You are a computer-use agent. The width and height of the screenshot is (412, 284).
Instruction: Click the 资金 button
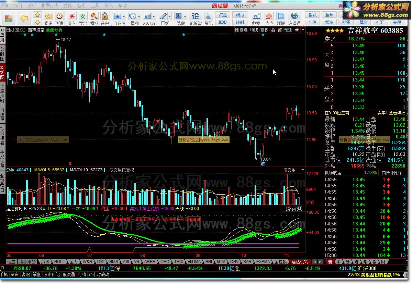(x=223, y=15)
